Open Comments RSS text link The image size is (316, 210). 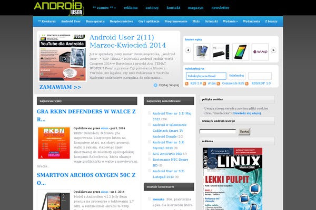coord(233,83)
